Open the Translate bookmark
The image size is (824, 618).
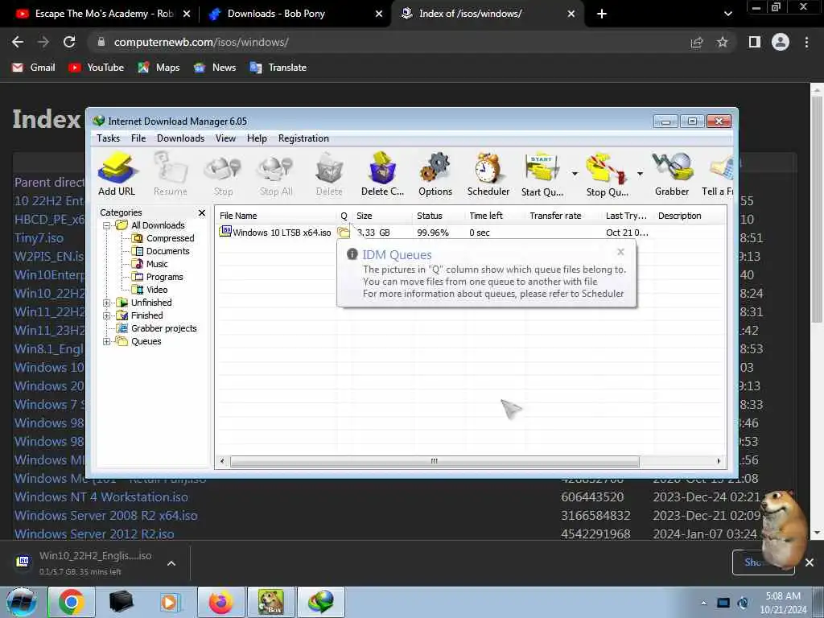tap(278, 68)
